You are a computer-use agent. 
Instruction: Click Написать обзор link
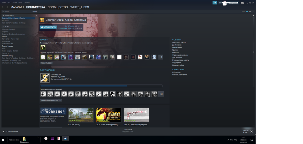click(179, 65)
